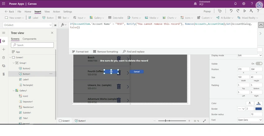
Task: Redo the last action
Action: [238, 11]
